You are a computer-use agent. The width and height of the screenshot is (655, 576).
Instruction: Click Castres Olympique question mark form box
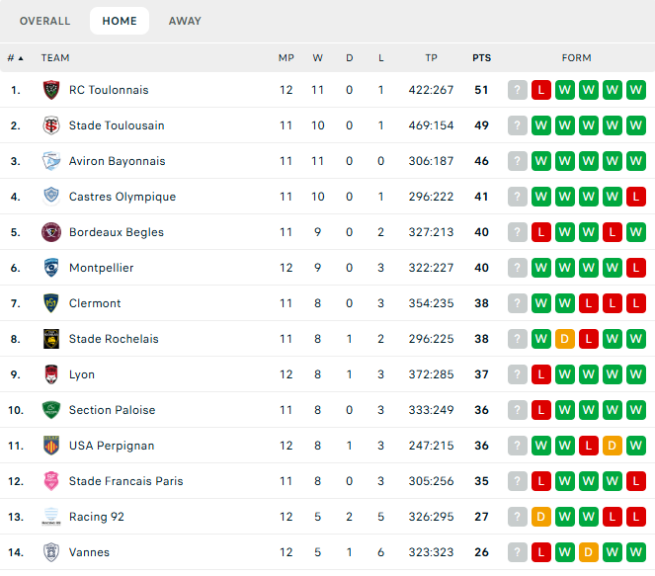coord(517,197)
